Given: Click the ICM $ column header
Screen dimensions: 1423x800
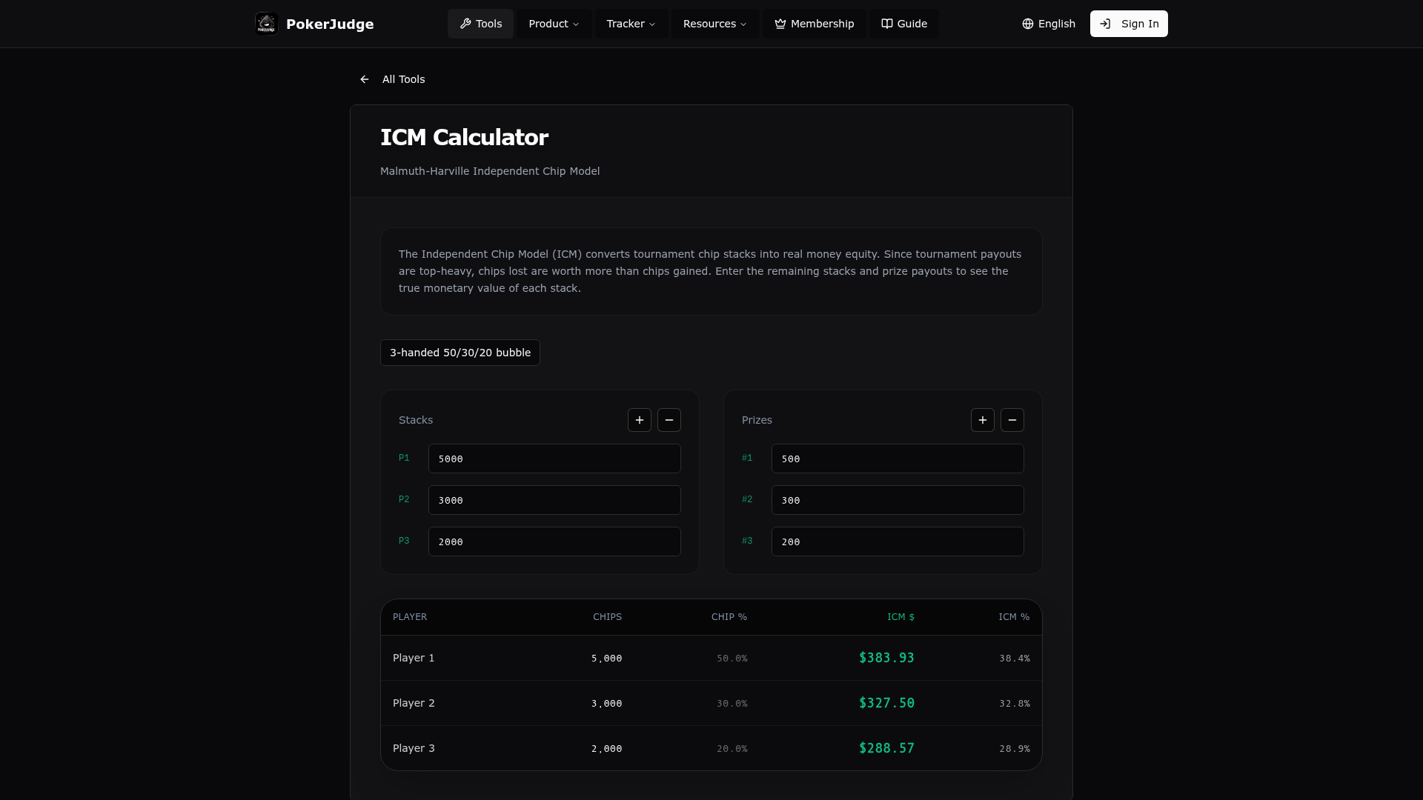Looking at the screenshot, I should [900, 617].
